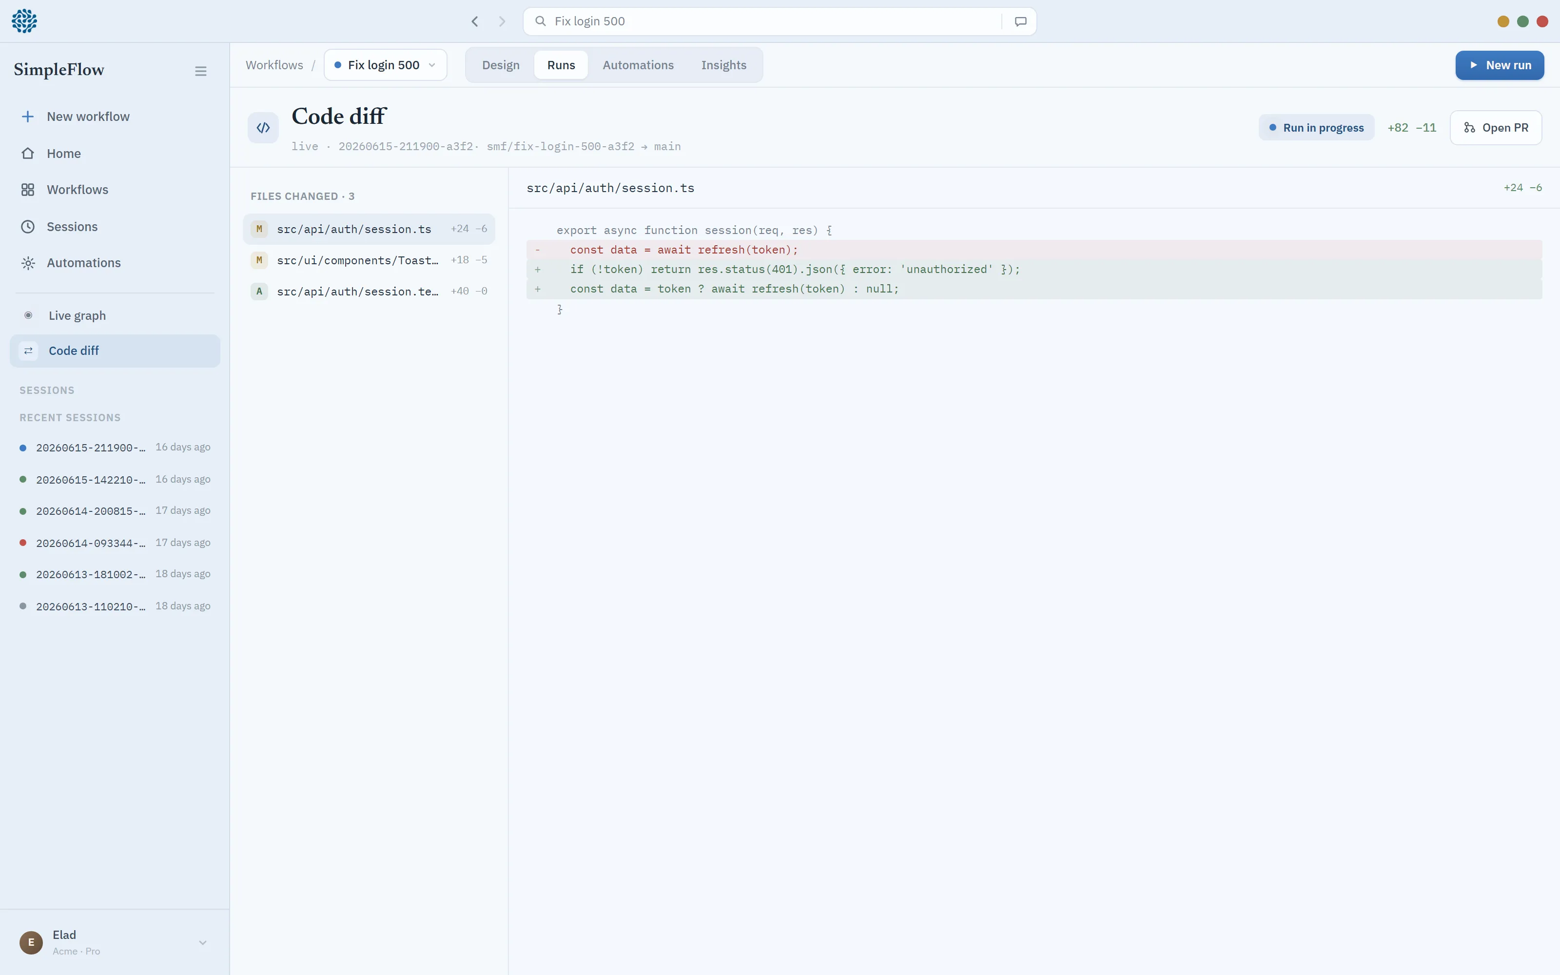Click the Workflows grid icon
The width and height of the screenshot is (1560, 975).
[28, 190]
